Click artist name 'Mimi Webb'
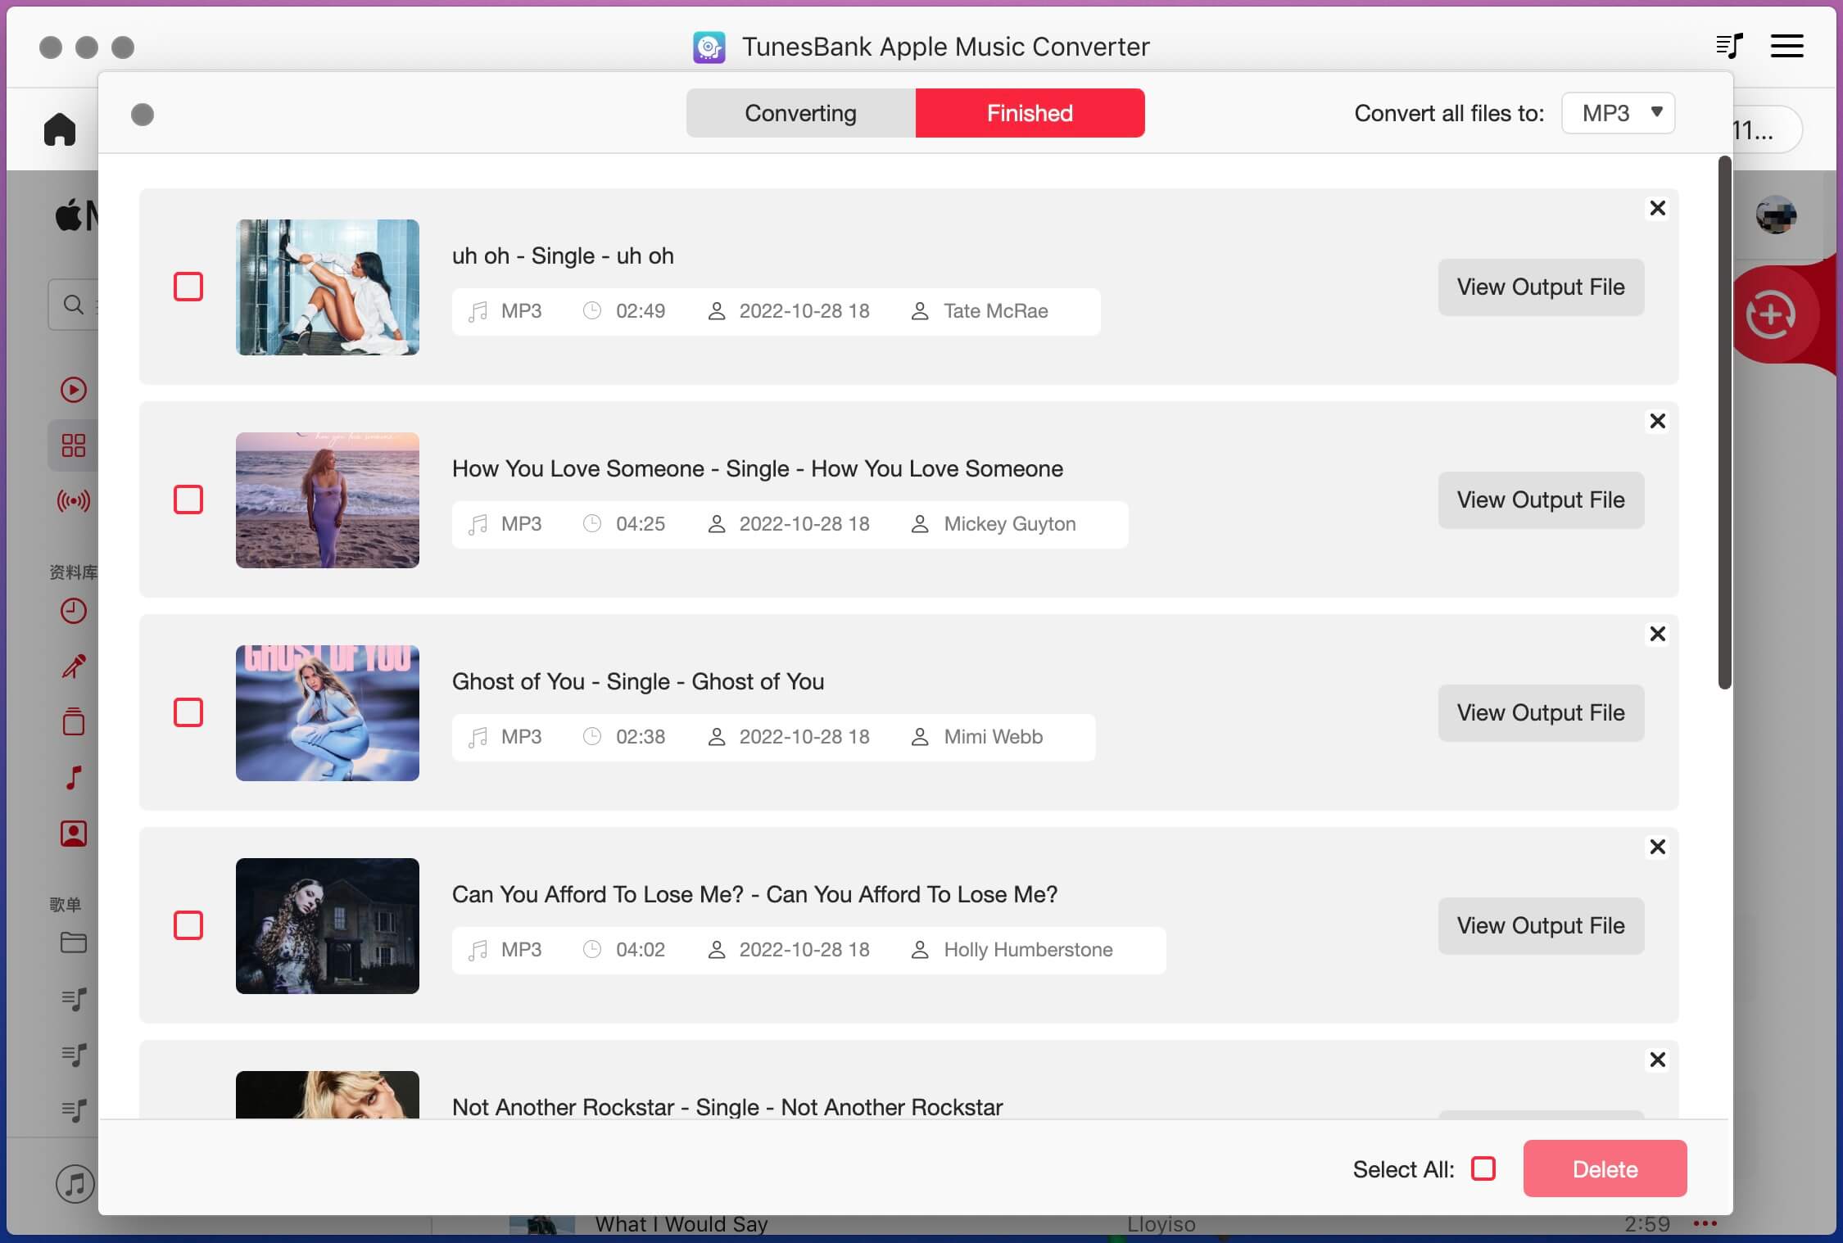Screen dimensions: 1843x1243 click(993, 737)
